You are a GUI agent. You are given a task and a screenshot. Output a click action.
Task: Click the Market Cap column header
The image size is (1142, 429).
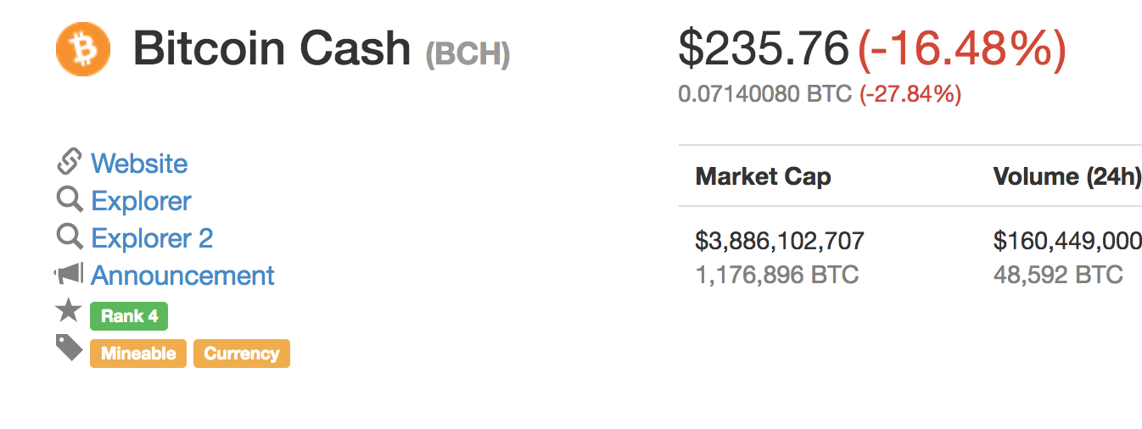coord(763,176)
